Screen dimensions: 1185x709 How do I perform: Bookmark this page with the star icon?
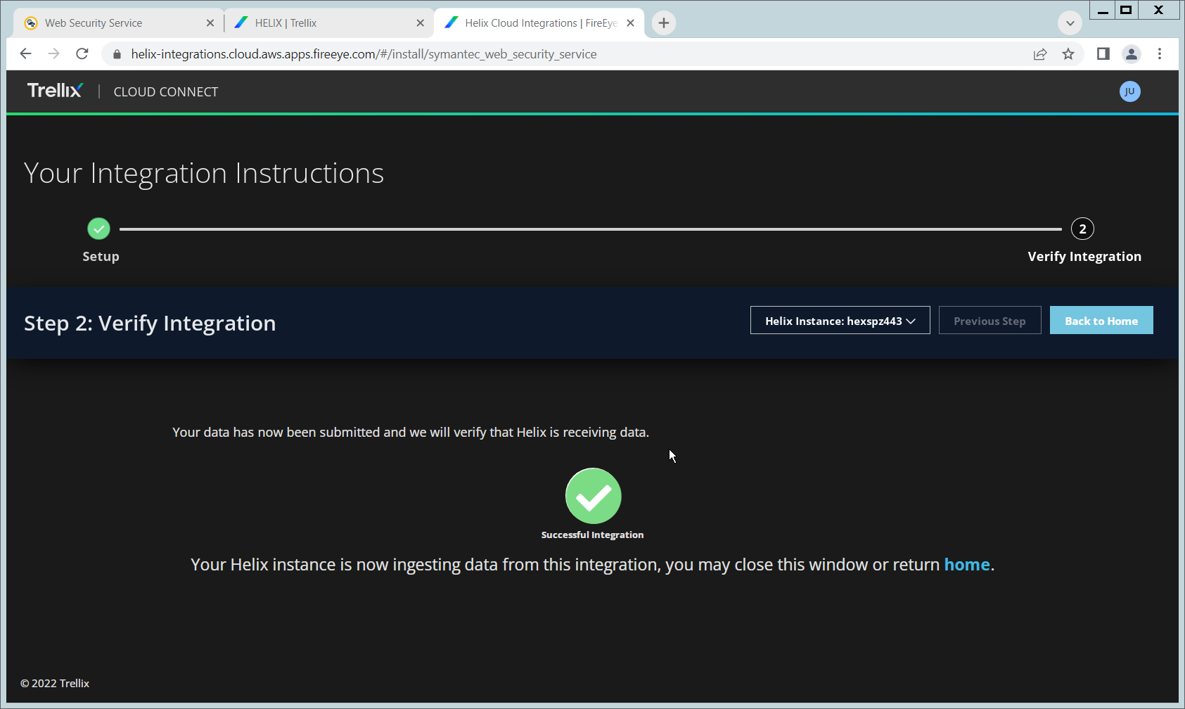point(1068,54)
